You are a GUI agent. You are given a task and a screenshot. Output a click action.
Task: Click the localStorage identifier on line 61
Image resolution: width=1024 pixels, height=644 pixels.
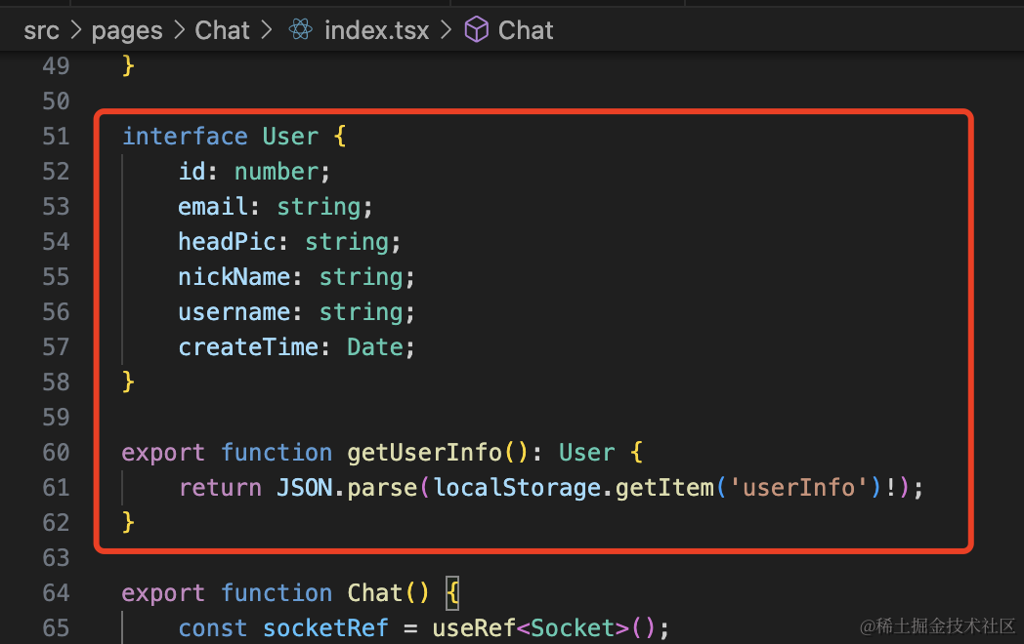point(518,488)
